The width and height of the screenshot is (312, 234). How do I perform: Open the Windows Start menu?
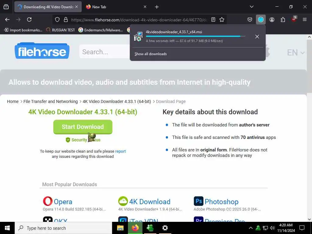7,228
